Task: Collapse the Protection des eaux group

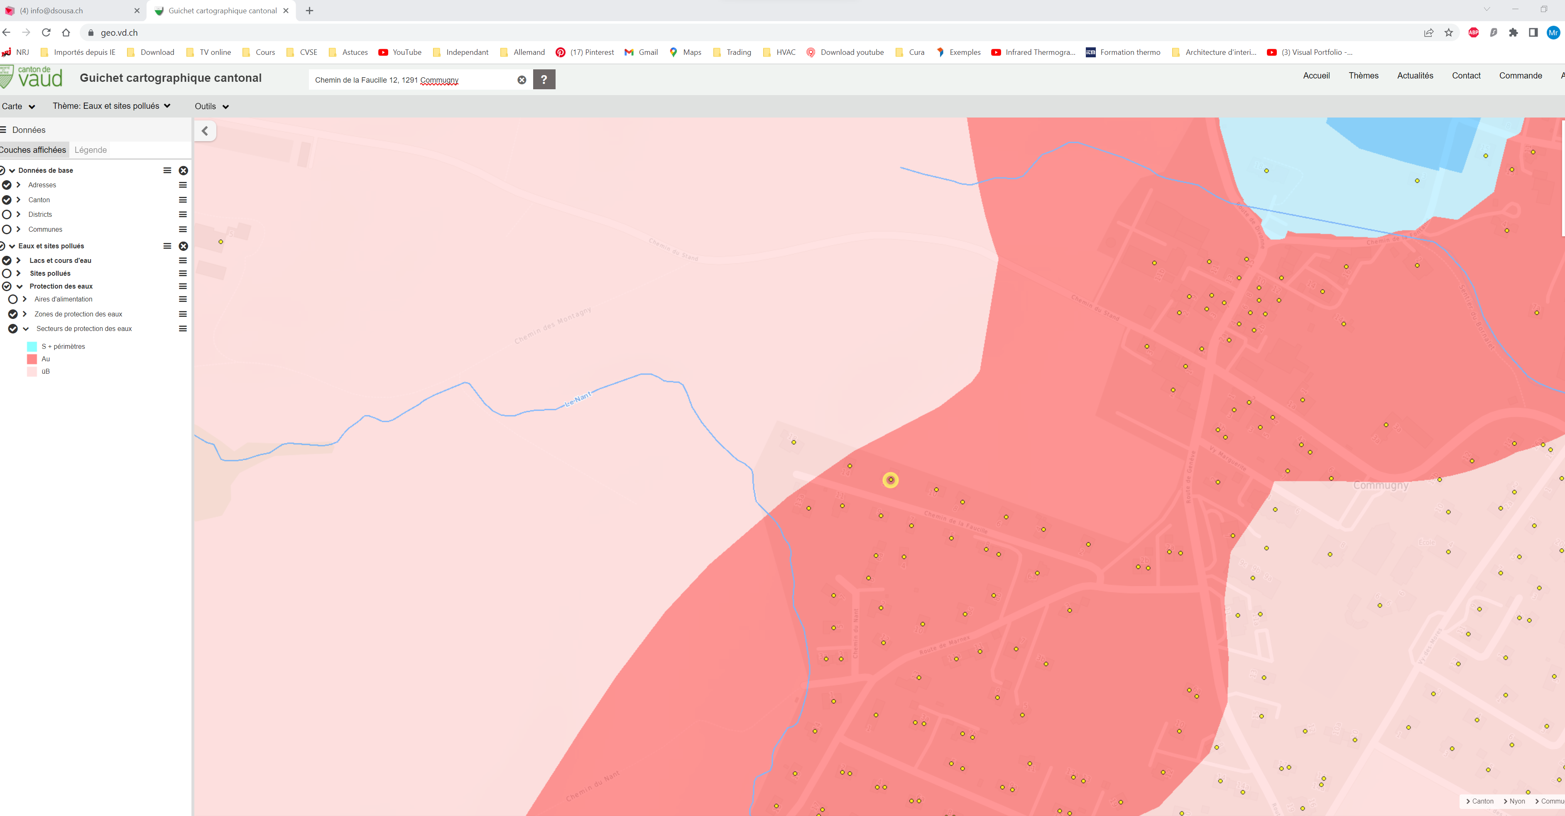Action: pos(20,286)
